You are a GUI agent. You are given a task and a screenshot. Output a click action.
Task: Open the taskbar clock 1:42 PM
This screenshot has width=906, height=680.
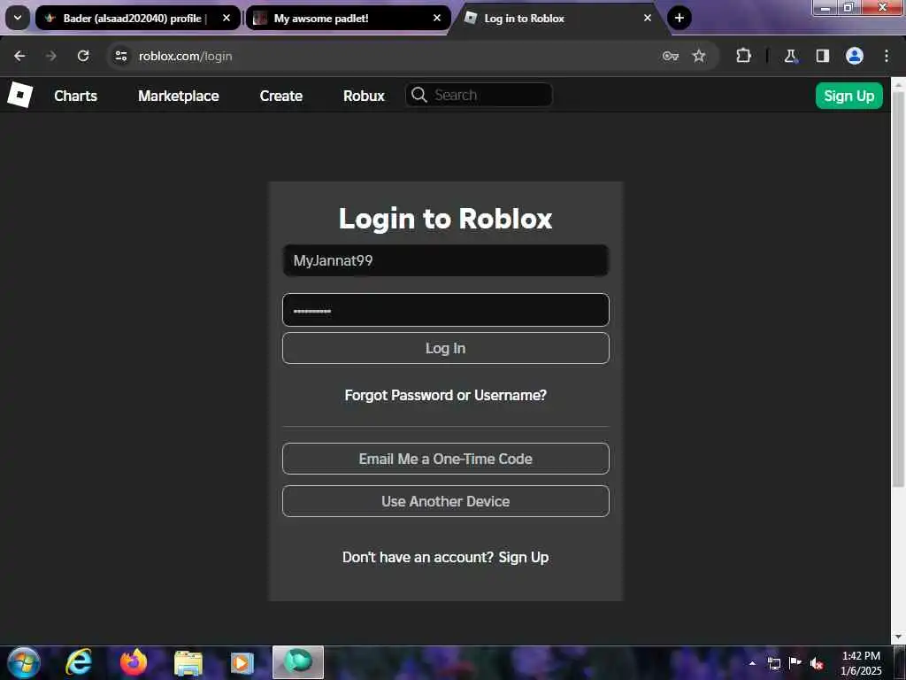tap(861, 663)
